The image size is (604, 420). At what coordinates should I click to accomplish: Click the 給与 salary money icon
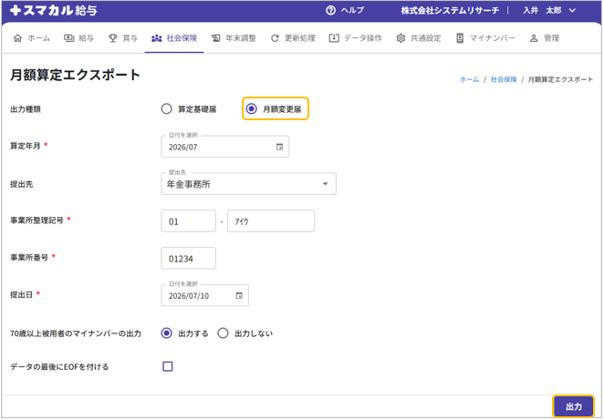69,38
